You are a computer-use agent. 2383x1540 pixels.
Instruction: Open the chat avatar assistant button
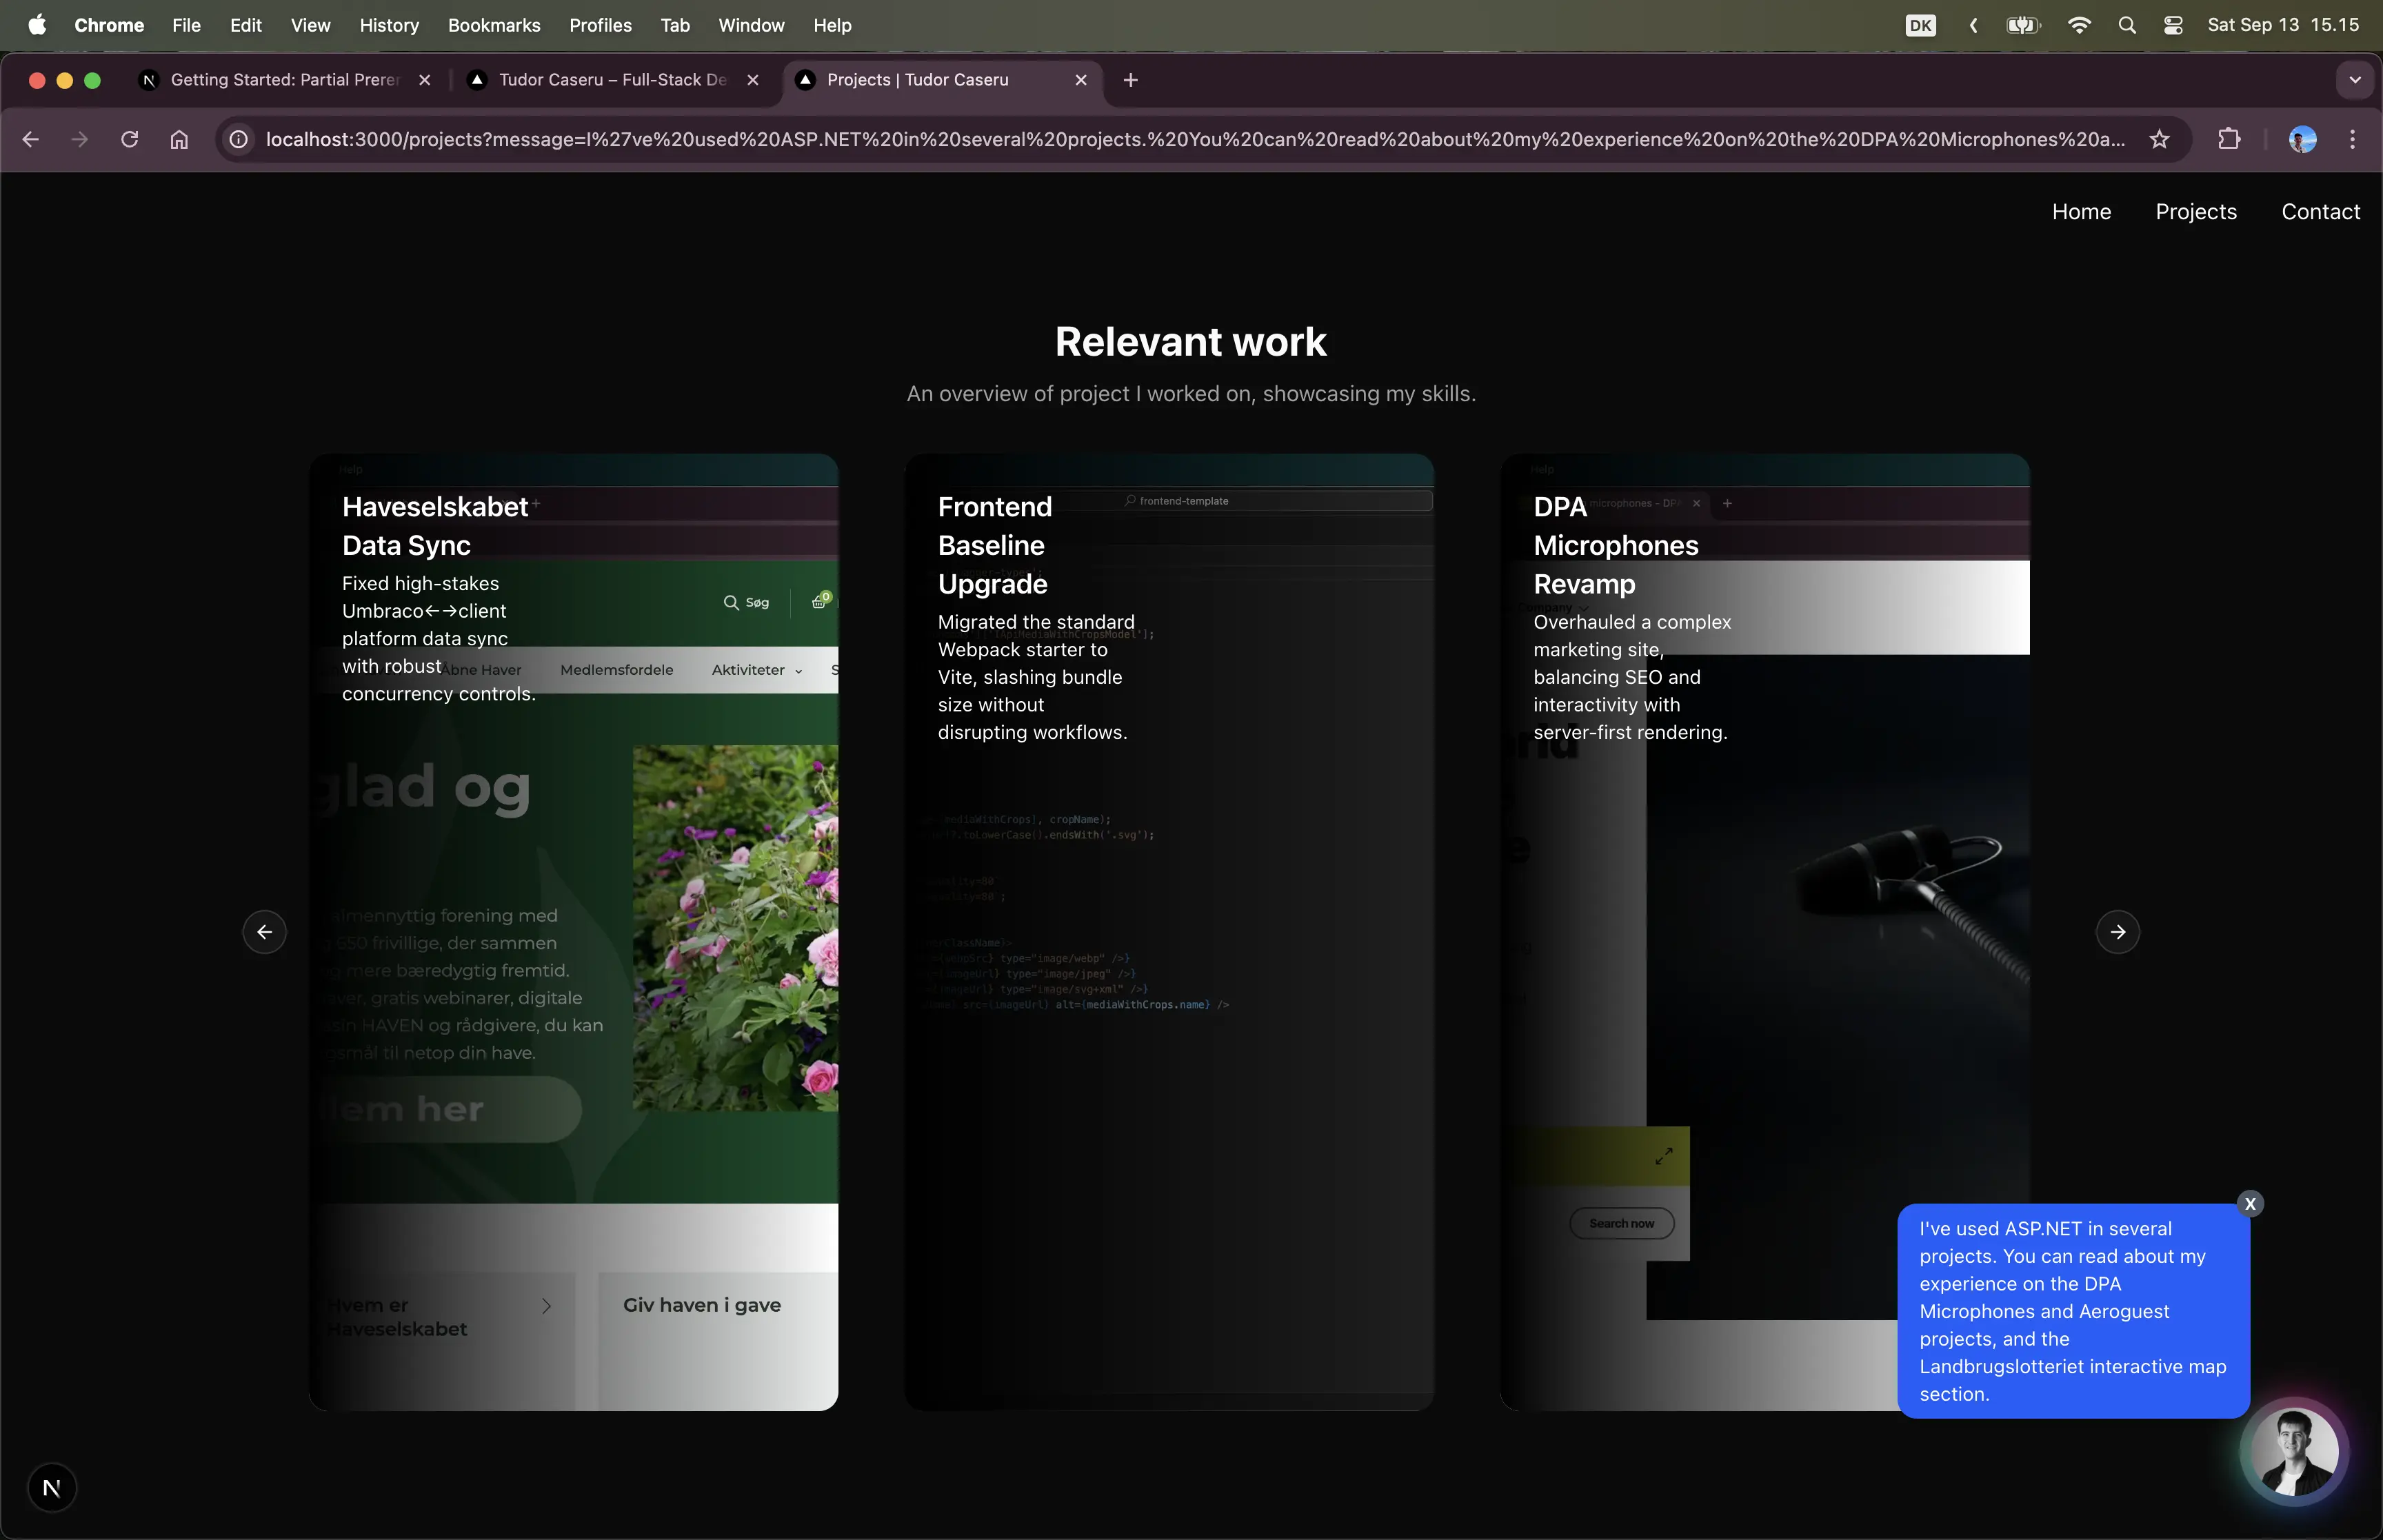tap(2294, 1451)
